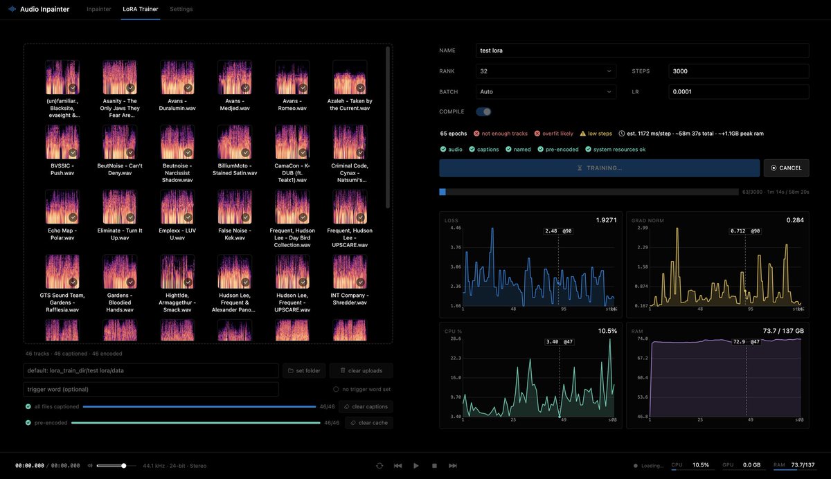Switch to the Inpainter tab
The width and height of the screenshot is (831, 479).
point(99,9)
